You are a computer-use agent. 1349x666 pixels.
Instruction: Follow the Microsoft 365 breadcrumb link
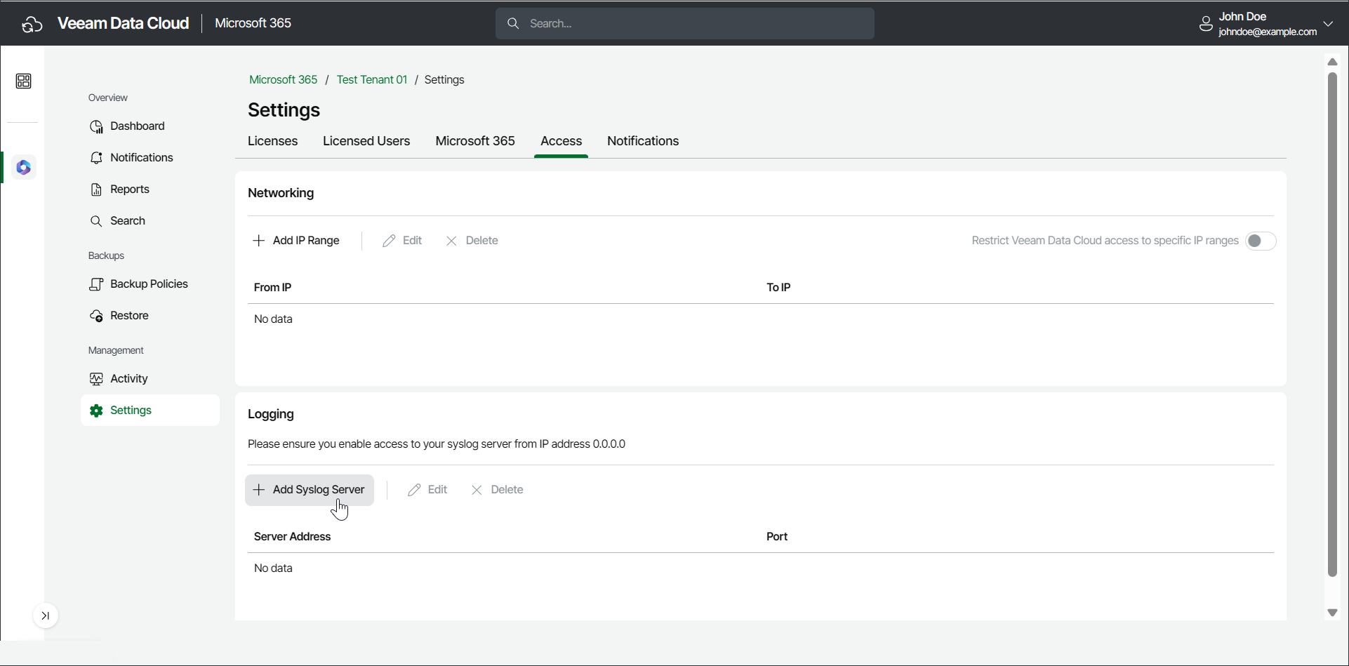pos(284,80)
